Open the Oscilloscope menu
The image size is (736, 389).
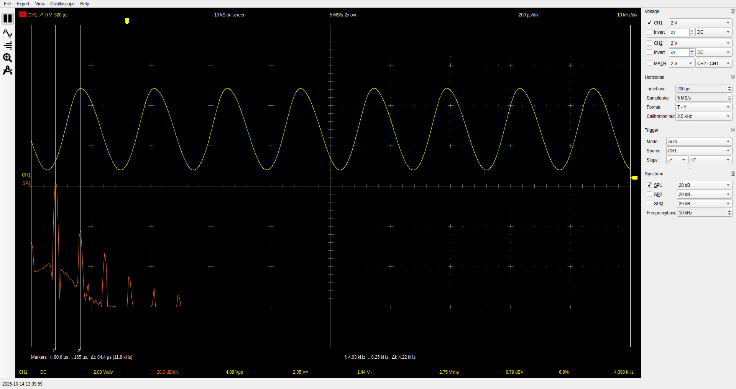point(62,4)
